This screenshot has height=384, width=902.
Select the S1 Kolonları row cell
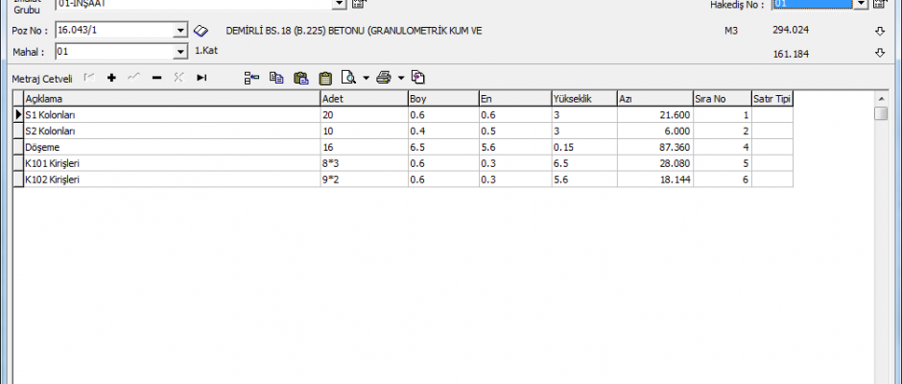click(x=171, y=114)
